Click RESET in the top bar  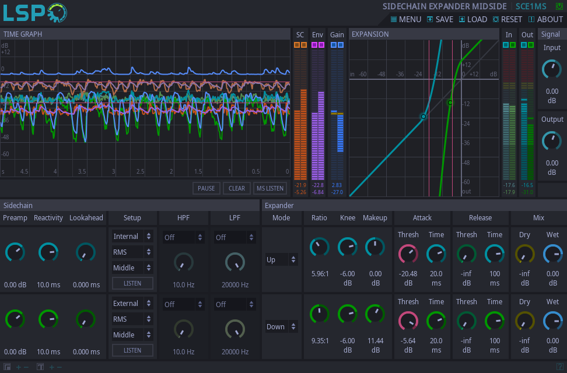click(508, 19)
